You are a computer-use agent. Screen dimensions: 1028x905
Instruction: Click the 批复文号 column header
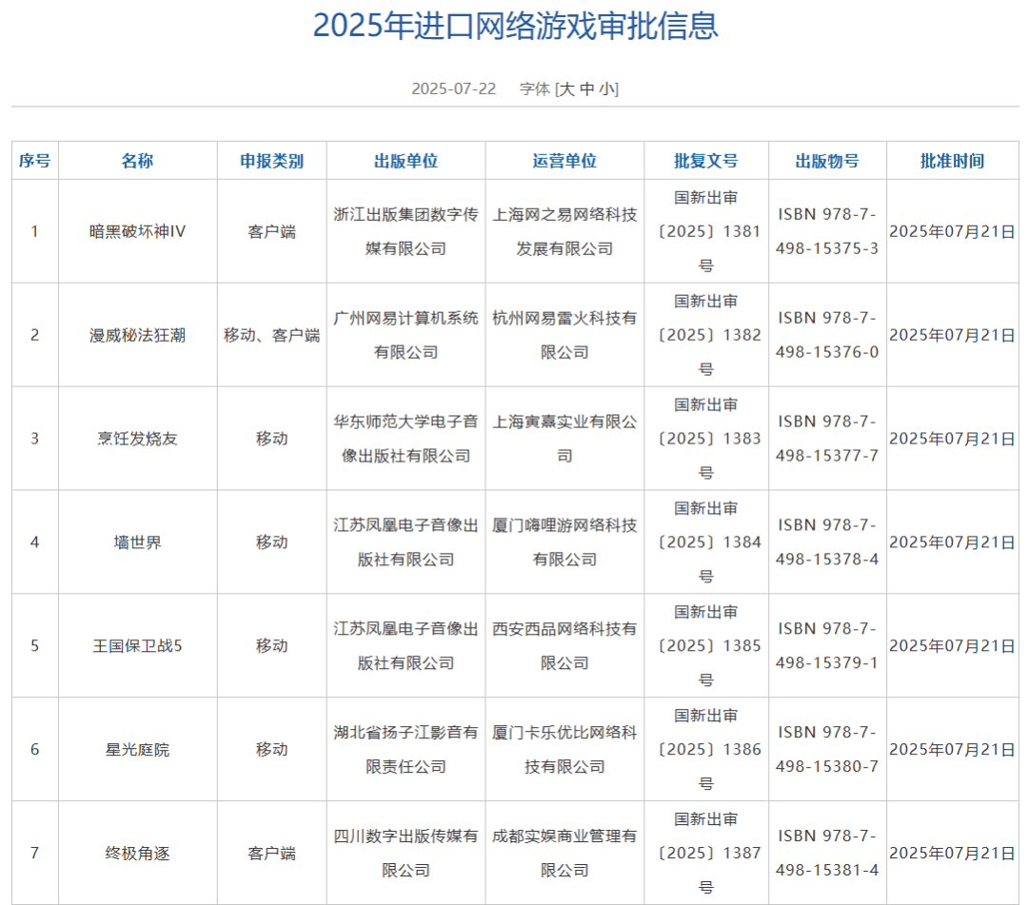click(706, 161)
